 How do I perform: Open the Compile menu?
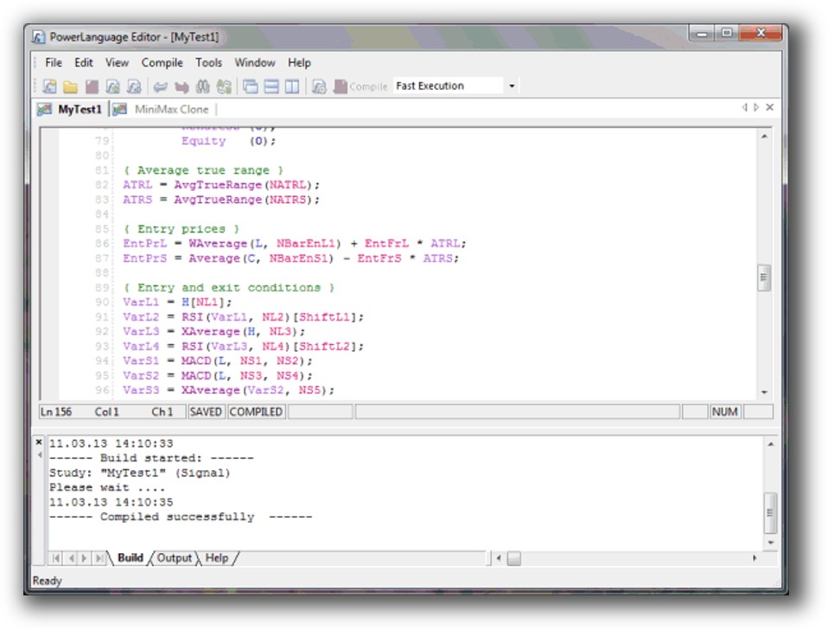click(162, 62)
